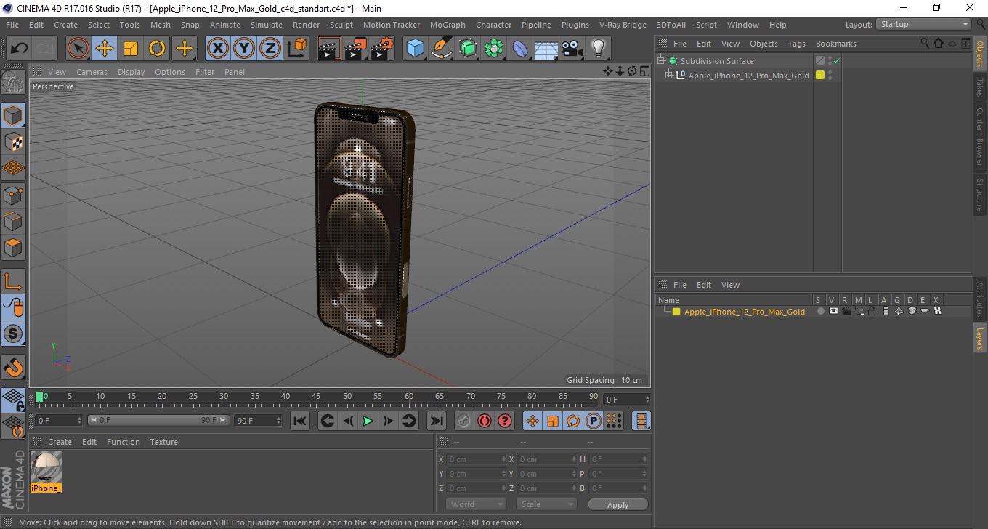The image size is (988, 529).
Task: Toggle X axis lock
Action: point(217,49)
